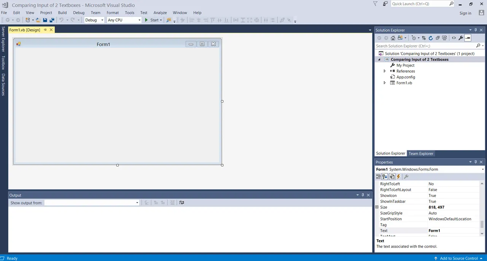Open the Build menu
Screen dimensions: 487x261
tap(62, 13)
